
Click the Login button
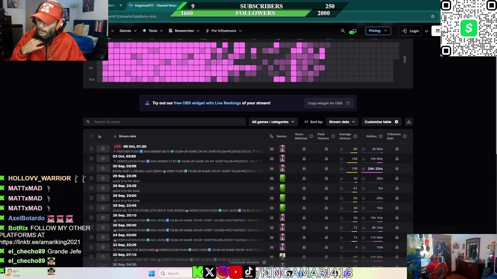(411, 31)
